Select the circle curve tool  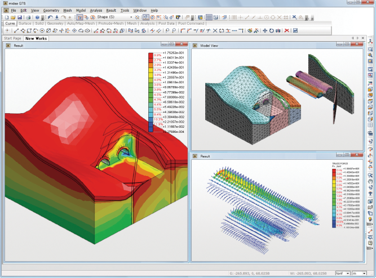coord(42,30)
